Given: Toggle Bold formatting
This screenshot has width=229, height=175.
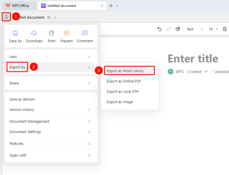Looking at the screenshot, I should pyautogui.click(x=225, y=29).
